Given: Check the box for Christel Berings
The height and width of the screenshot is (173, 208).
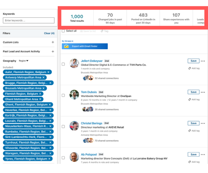Looking at the screenshot, I should coord(63,127).
